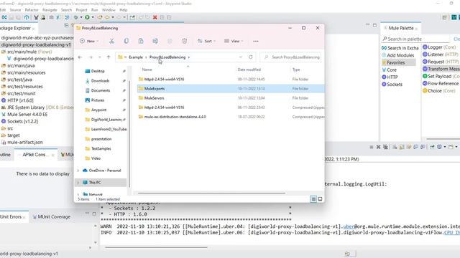Click the Back arrow in File Explorer

click(x=80, y=57)
